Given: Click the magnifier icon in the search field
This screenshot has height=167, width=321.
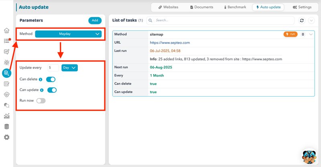Looking at the screenshot, I should [150, 20].
